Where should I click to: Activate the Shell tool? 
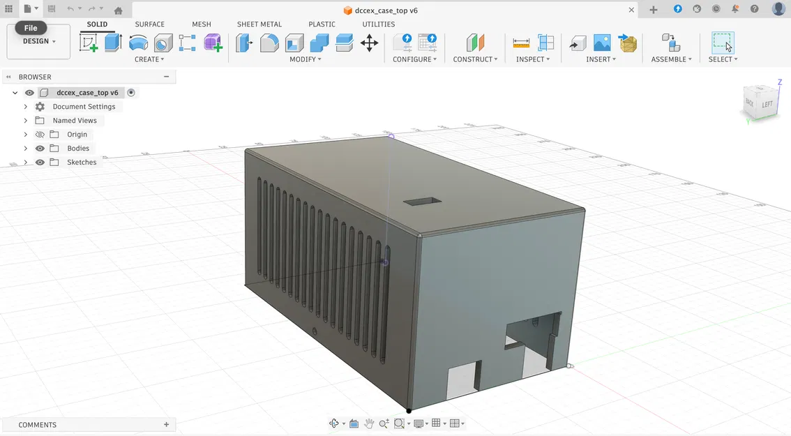(x=294, y=43)
